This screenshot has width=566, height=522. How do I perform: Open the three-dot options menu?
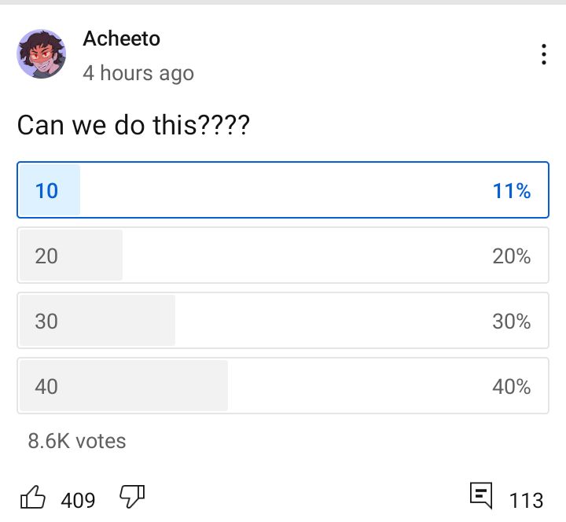(x=544, y=54)
